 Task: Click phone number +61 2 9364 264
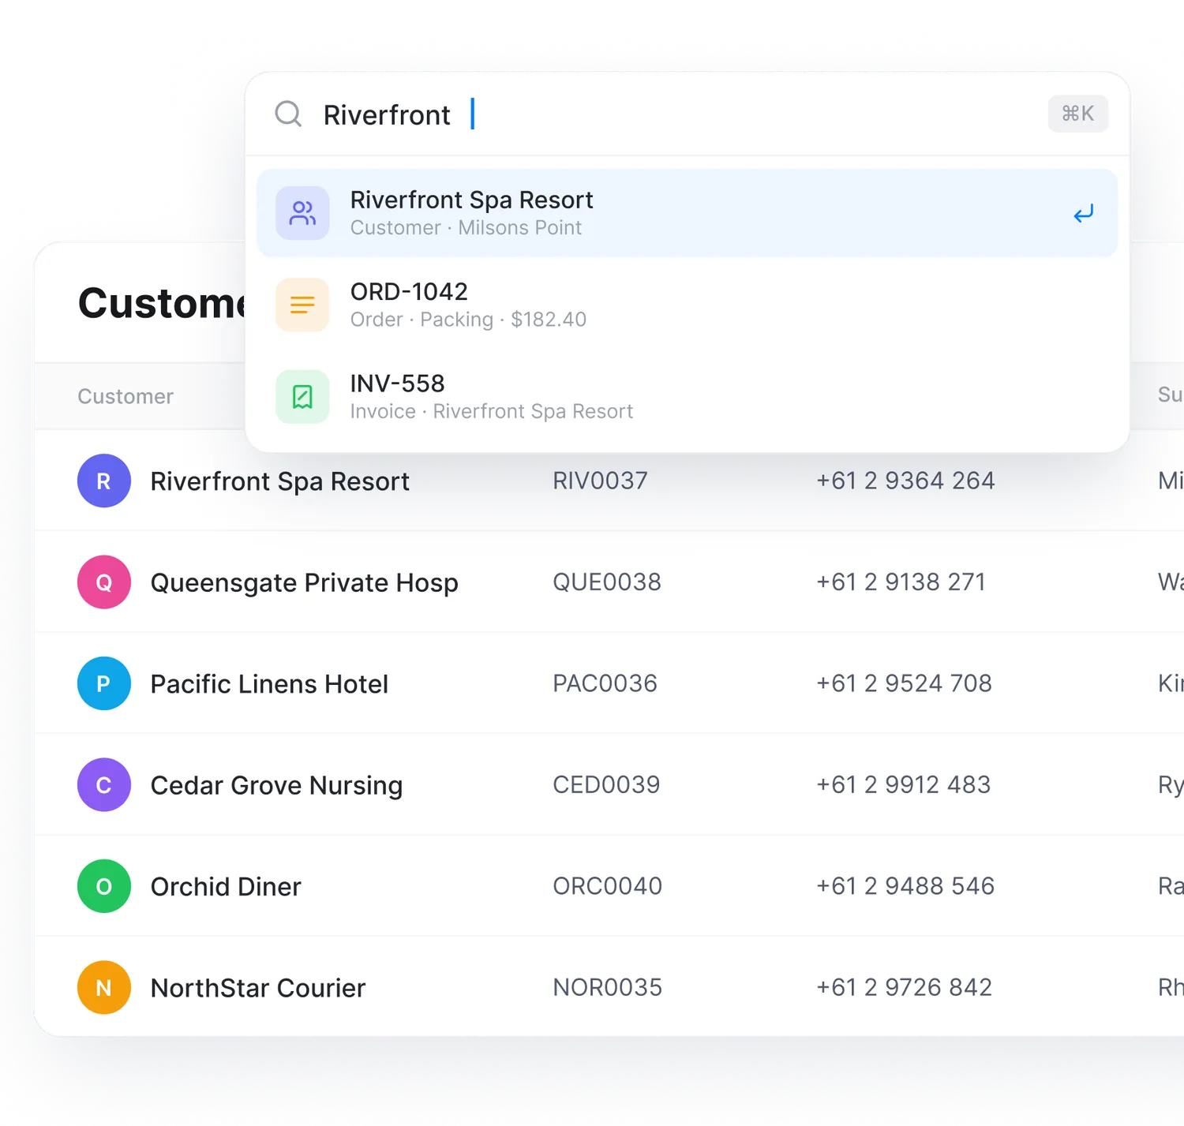[x=905, y=481]
